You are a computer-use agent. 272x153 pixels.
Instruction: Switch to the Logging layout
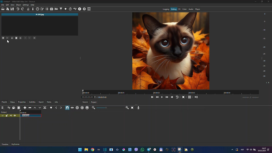(x=166, y=9)
